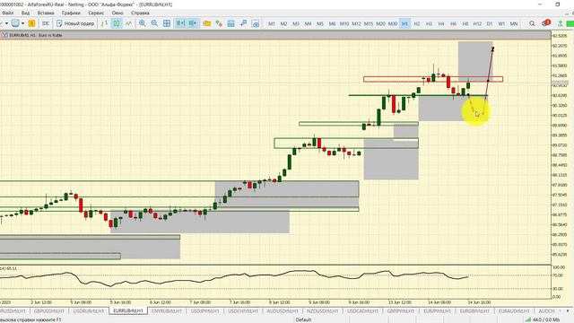Click the yellow Market Watch icon
This screenshot has width=574, height=323.
[32, 23]
